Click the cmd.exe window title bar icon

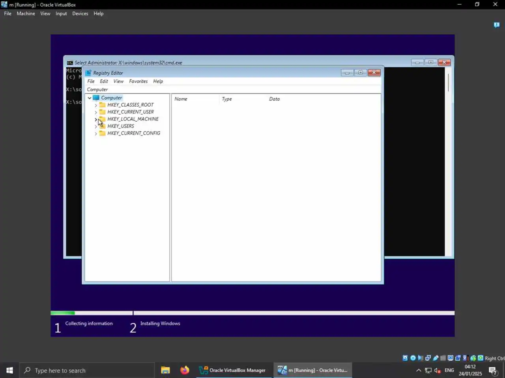(x=70, y=63)
